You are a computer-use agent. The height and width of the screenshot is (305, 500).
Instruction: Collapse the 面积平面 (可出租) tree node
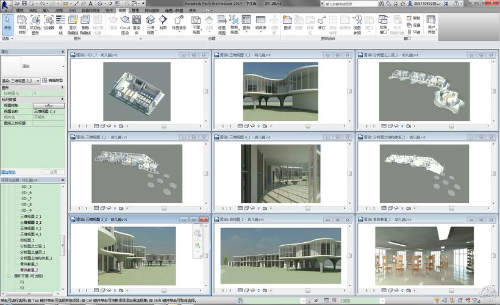click(9, 276)
